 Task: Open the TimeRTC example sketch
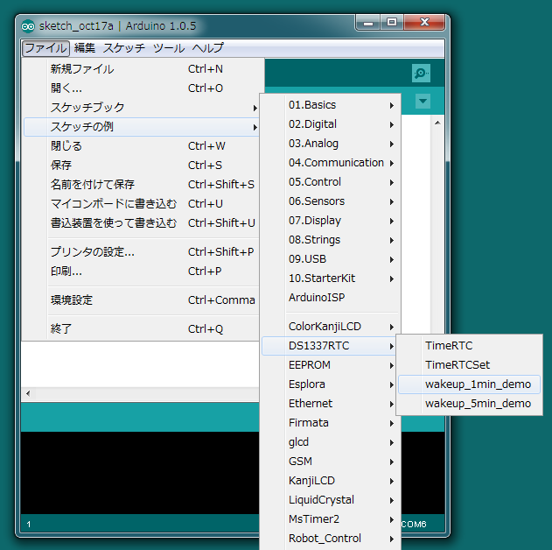pos(469,346)
